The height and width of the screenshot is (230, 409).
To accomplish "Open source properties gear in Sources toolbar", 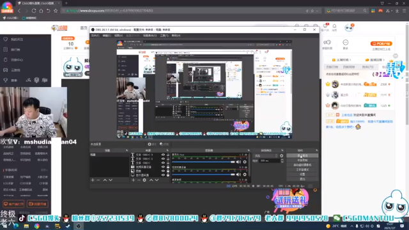I will click(144, 180).
